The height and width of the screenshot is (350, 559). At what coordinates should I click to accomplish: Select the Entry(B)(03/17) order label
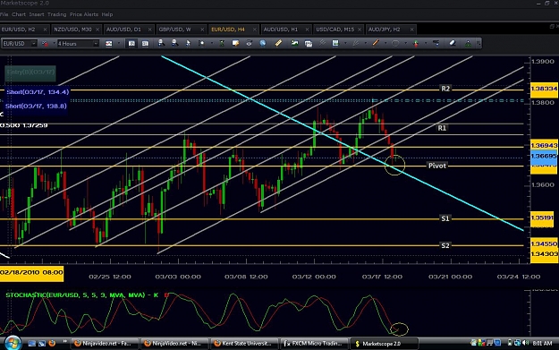click(30, 73)
